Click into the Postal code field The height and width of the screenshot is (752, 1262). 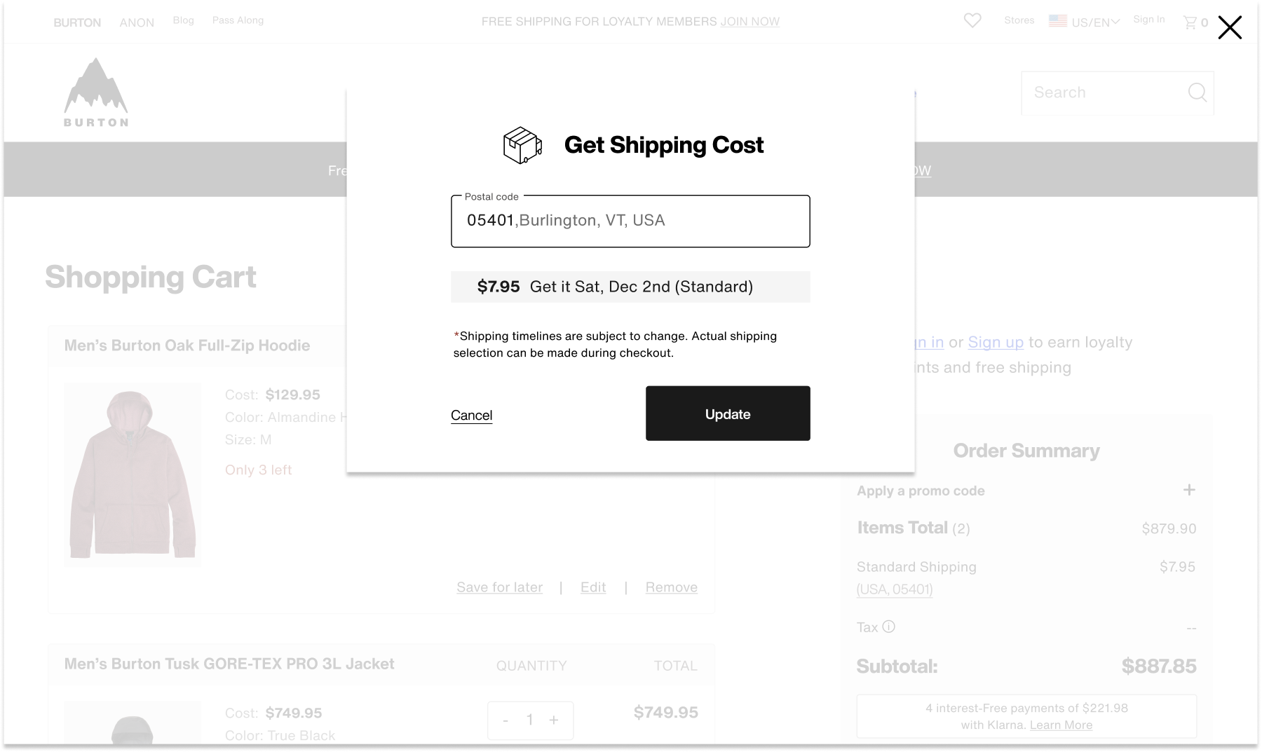[630, 221]
